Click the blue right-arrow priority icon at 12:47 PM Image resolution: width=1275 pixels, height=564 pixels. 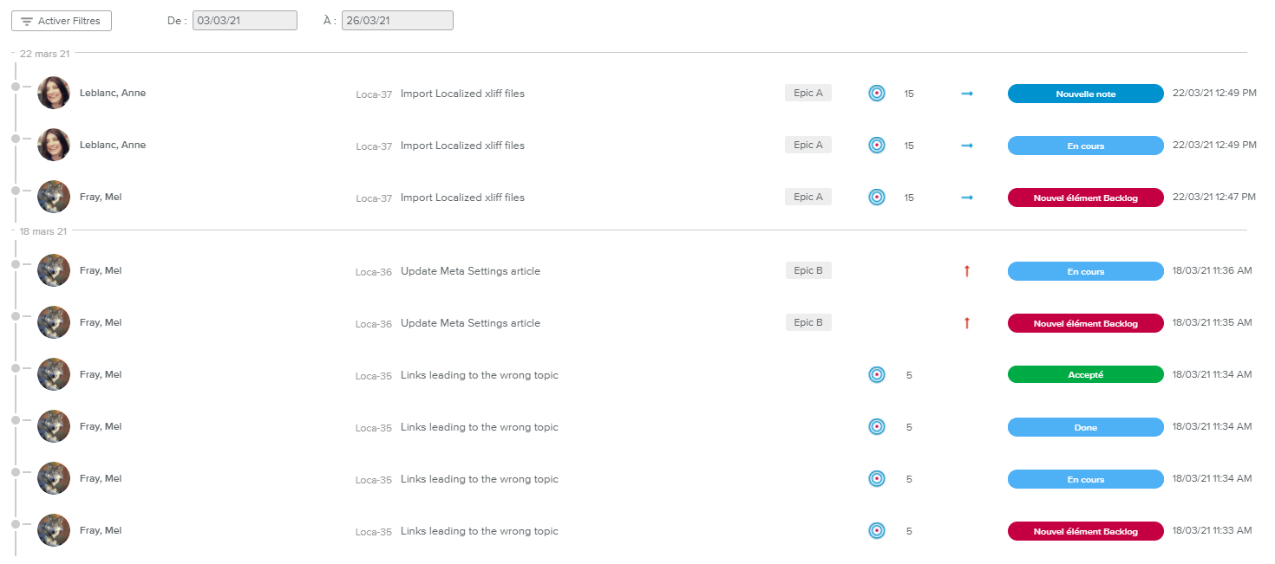(x=967, y=198)
